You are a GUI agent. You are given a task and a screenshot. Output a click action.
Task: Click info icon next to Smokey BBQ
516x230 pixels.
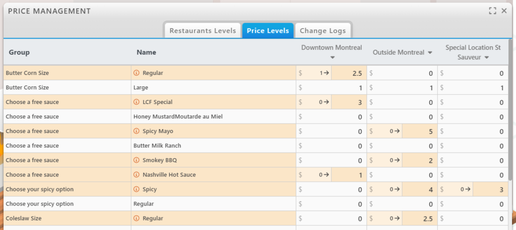pos(137,161)
